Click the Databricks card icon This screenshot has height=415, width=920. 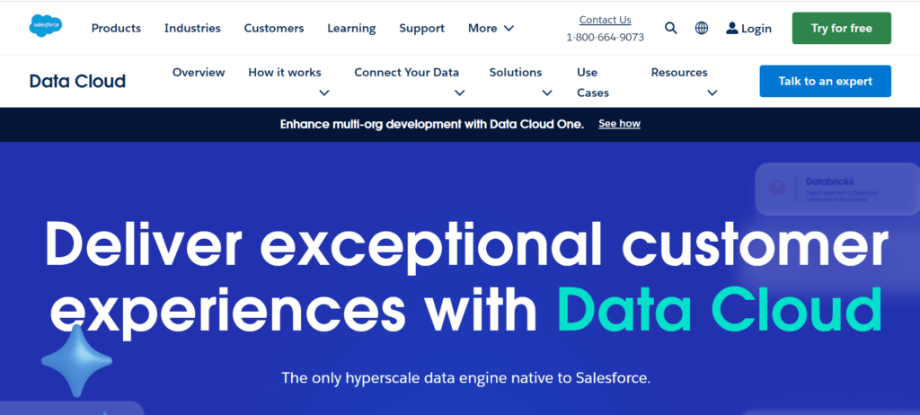(x=778, y=188)
